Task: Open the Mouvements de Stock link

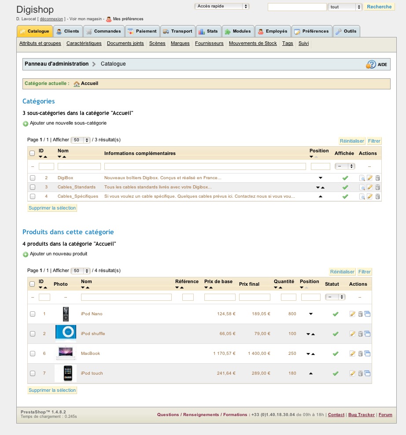Action: coord(253,43)
